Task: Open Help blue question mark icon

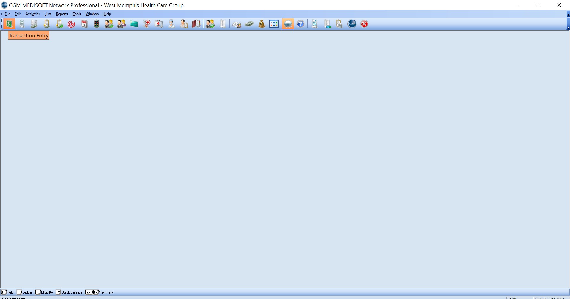Action: pos(300,24)
